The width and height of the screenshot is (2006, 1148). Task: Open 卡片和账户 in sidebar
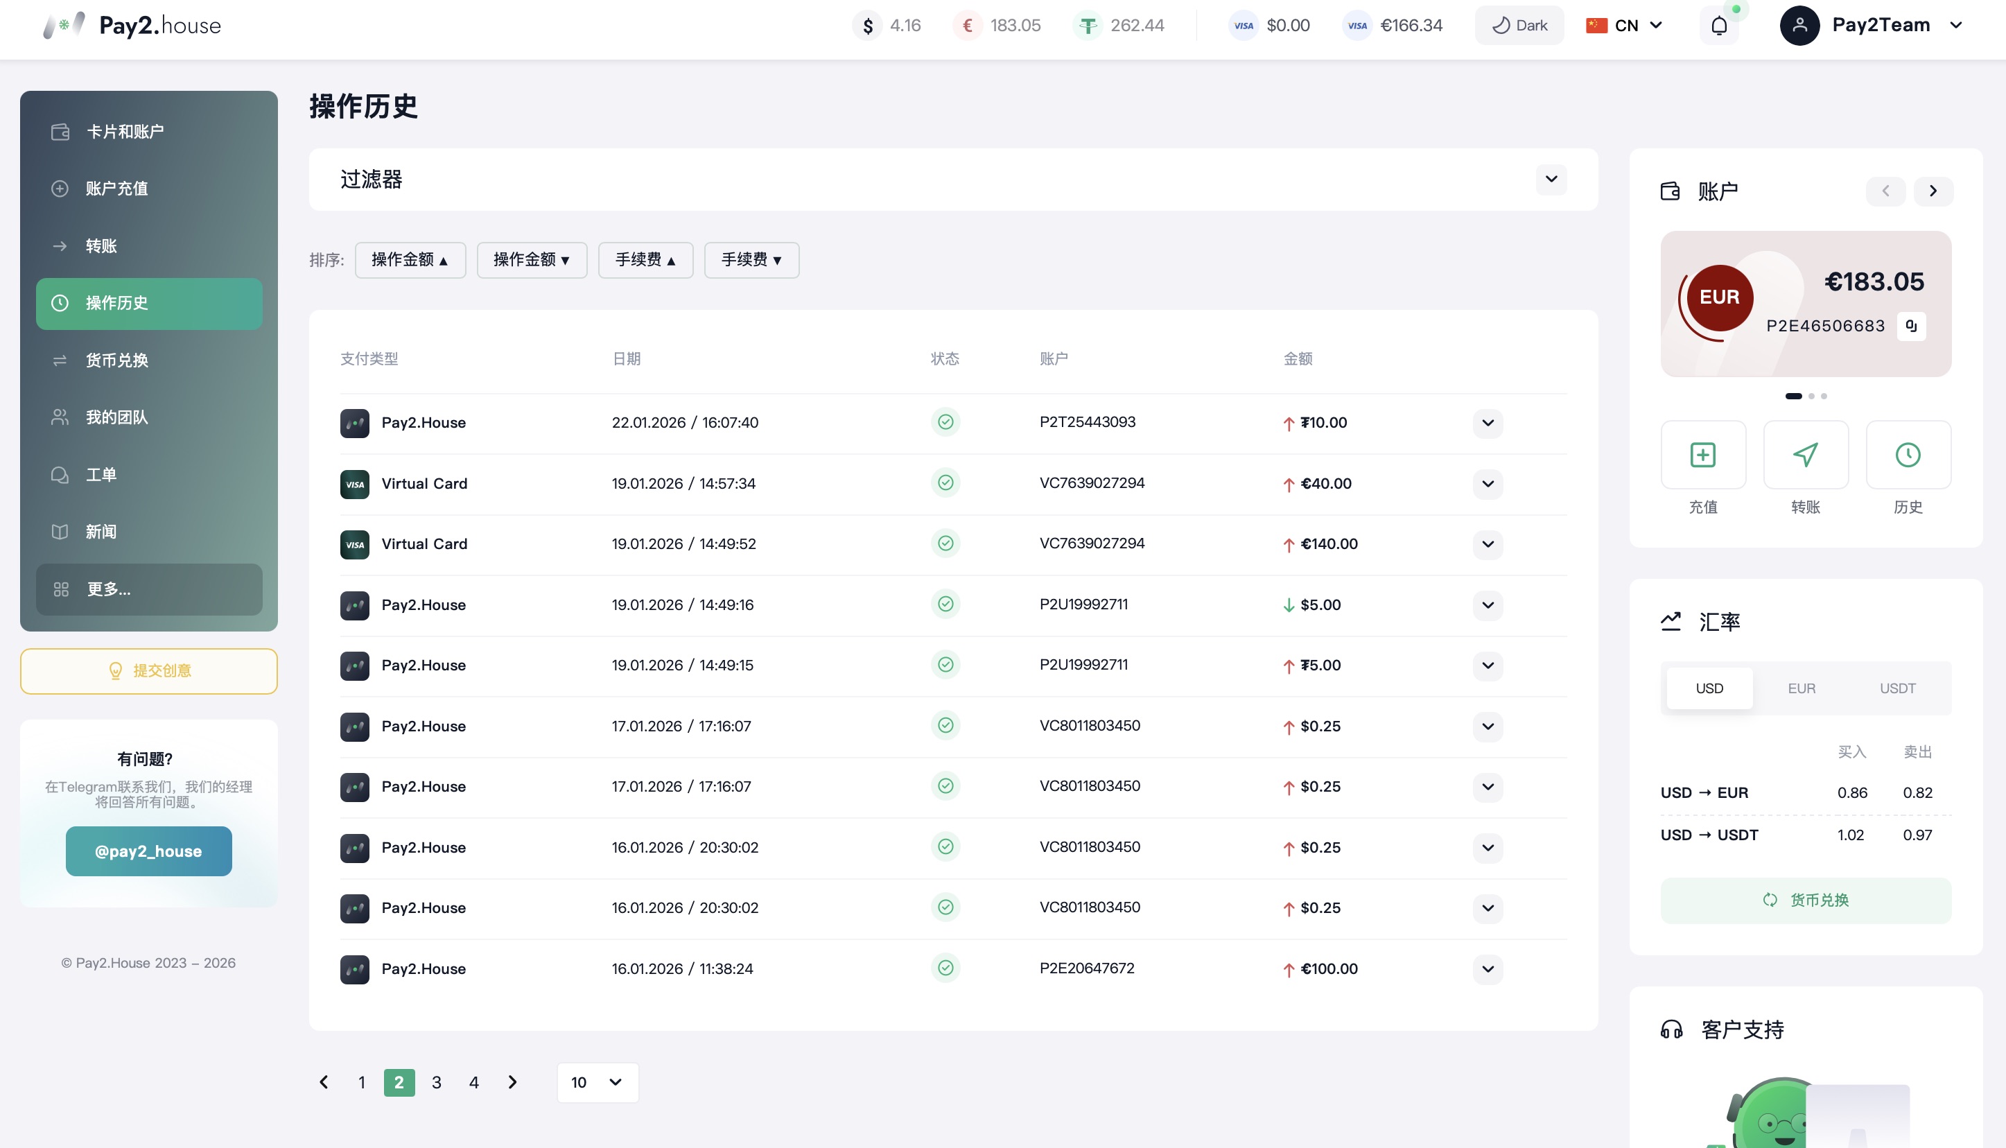pyautogui.click(x=149, y=132)
